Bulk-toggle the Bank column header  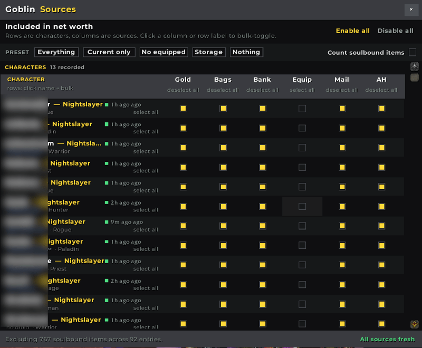click(x=262, y=80)
